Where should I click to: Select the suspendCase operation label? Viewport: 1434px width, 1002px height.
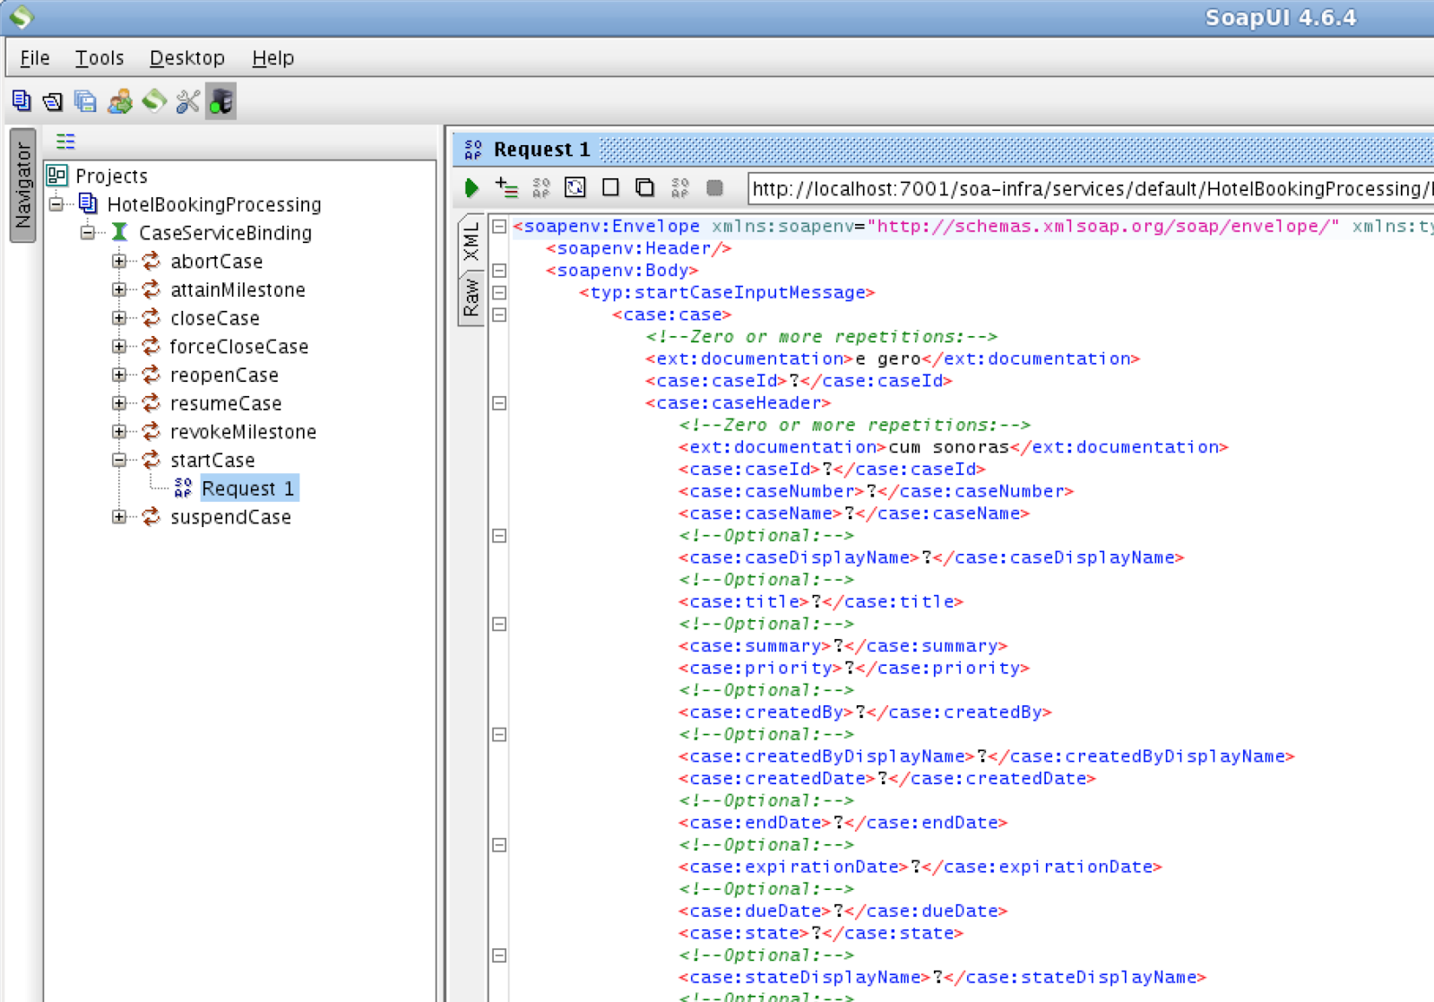[x=230, y=517]
